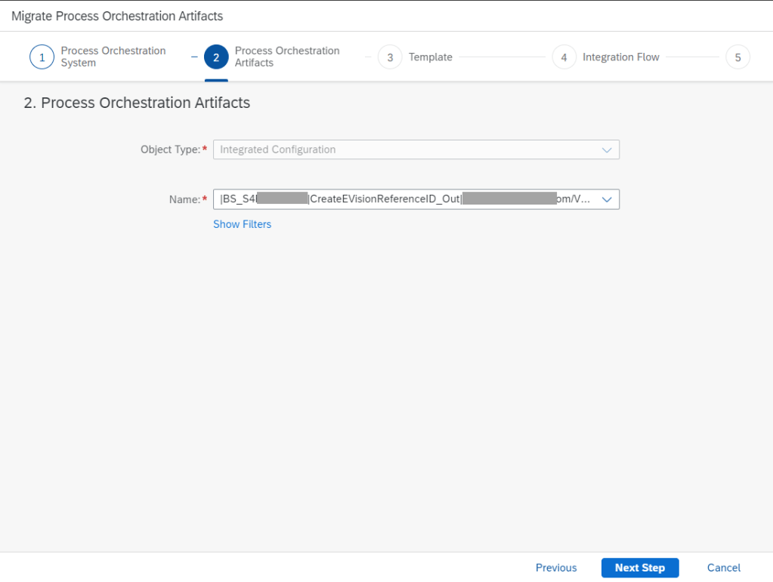Viewport: 773px width, 582px height.
Task: Click inside the Name input text
Action: (400, 199)
